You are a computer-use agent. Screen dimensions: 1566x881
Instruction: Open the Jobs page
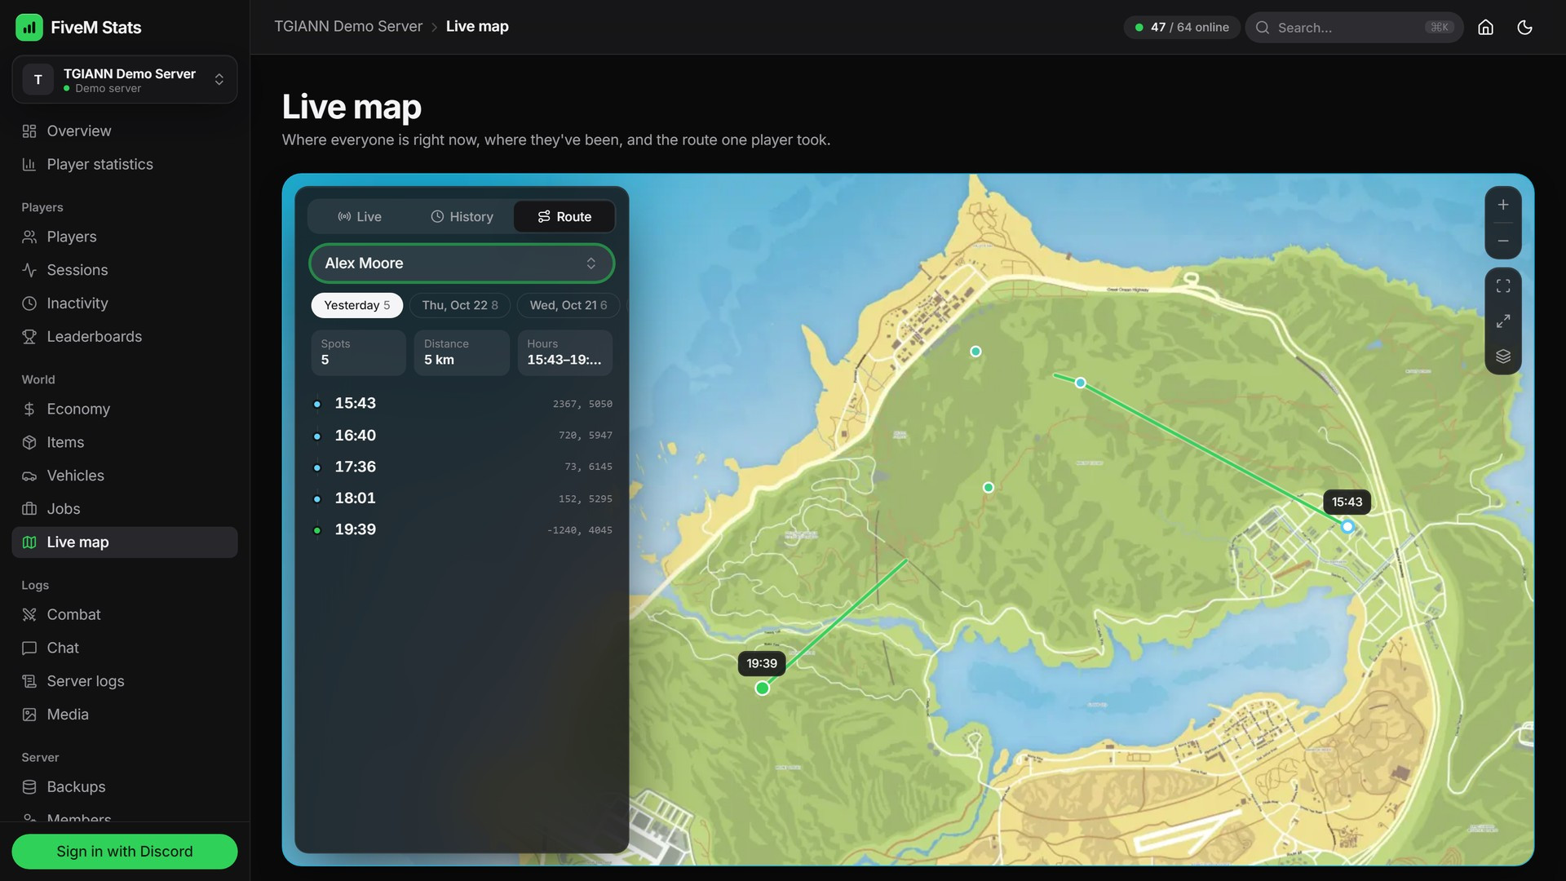(125, 509)
